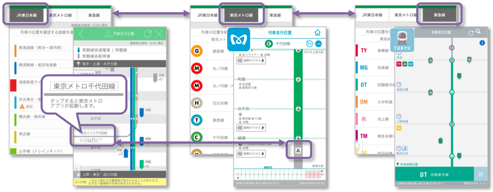This screenshot has height=192, width=493.
Task: Tap the JL connection box on the Chiyoda line
Action: (298, 150)
